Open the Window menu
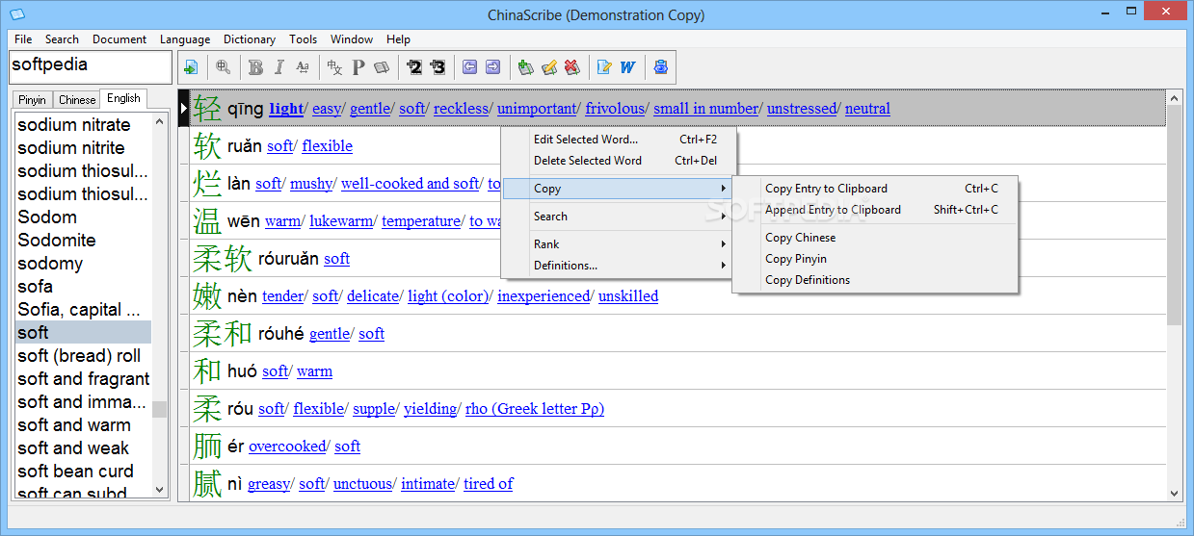Image resolution: width=1194 pixels, height=536 pixels. coord(352,39)
